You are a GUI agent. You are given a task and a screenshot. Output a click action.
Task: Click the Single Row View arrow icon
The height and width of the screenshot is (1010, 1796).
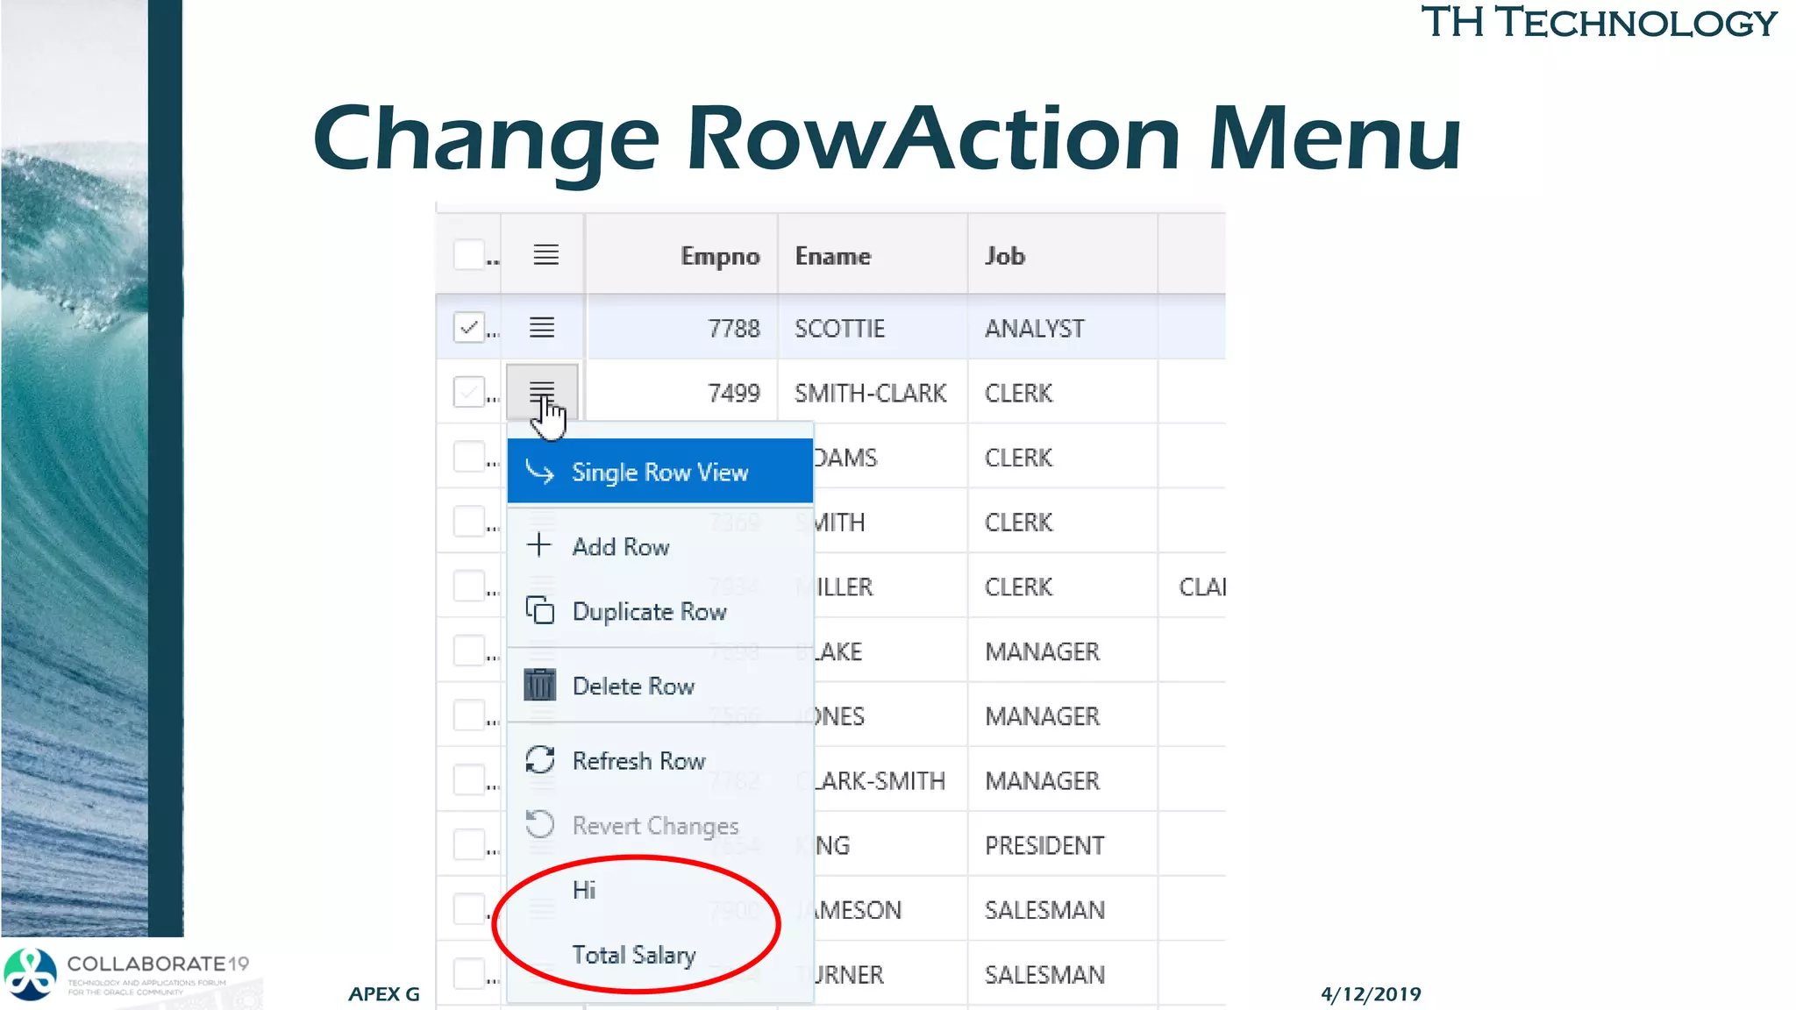pos(539,472)
